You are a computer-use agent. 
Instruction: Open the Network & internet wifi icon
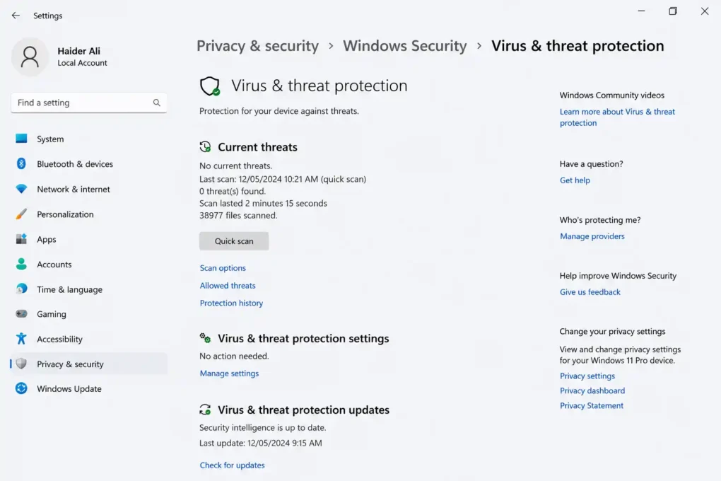coord(21,189)
